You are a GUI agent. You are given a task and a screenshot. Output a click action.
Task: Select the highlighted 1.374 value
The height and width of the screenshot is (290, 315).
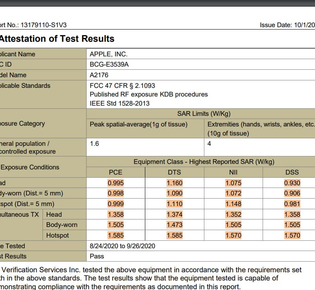coord(174,214)
